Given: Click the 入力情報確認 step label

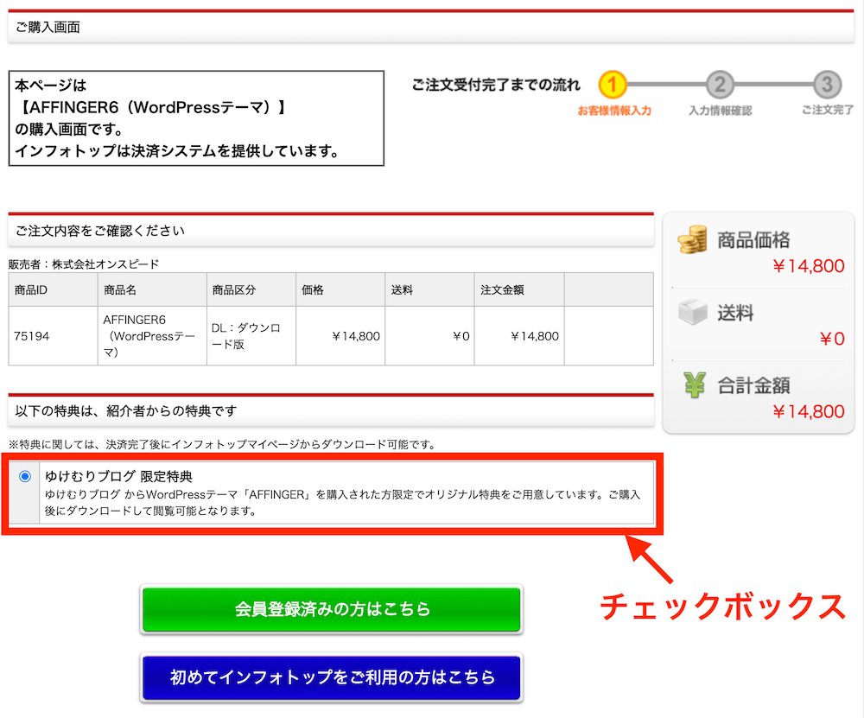Looking at the screenshot, I should [x=721, y=111].
